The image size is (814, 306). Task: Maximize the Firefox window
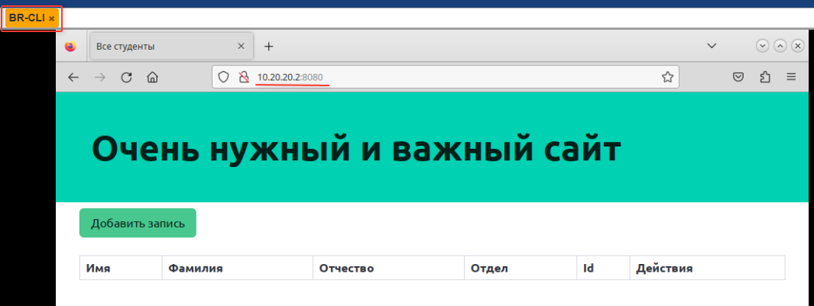click(x=780, y=46)
